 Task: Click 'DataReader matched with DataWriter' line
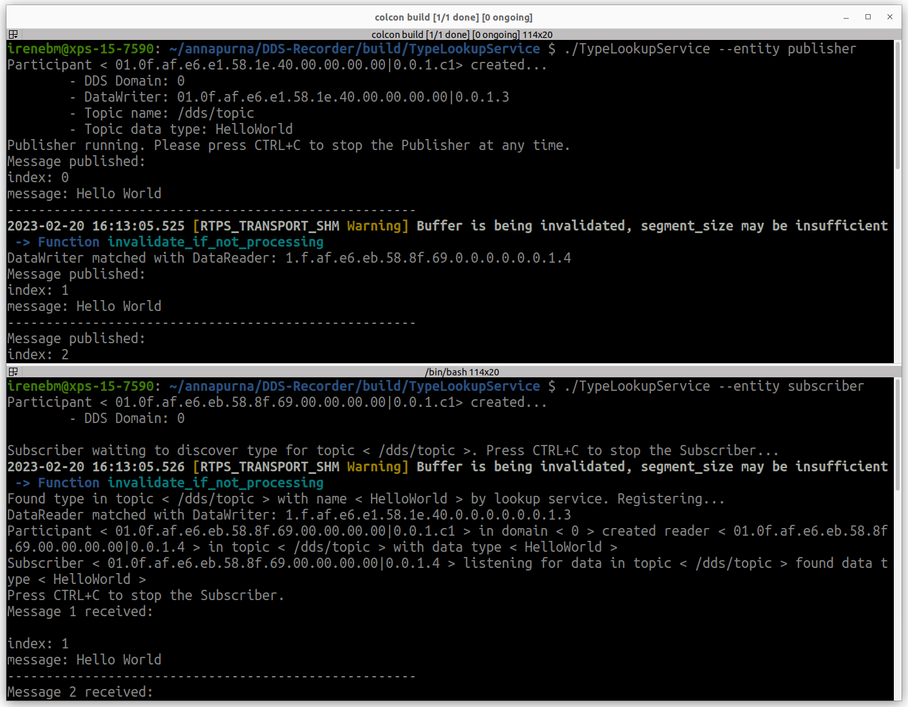tap(289, 515)
